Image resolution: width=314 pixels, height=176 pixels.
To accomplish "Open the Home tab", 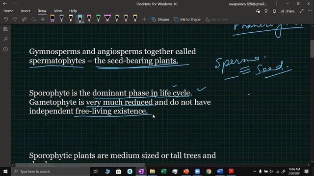I will [8, 11].
